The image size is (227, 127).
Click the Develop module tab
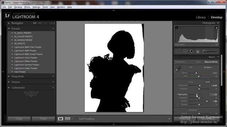[x=217, y=17]
